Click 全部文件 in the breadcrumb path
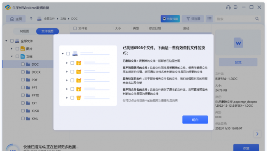 click(x=49, y=19)
